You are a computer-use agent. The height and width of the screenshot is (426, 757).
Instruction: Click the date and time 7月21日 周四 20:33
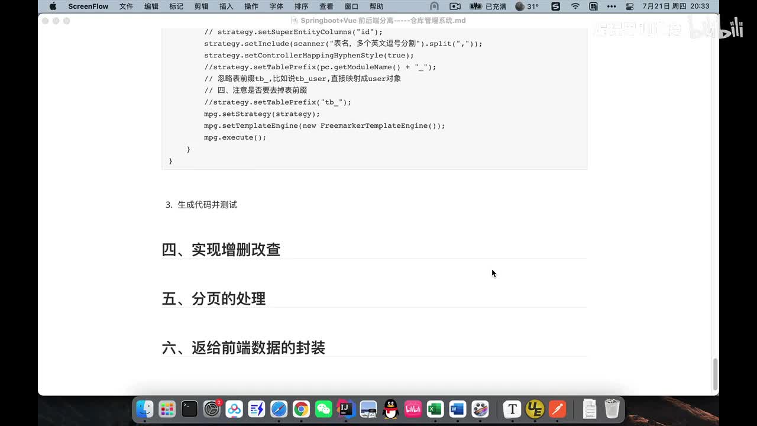click(x=676, y=7)
